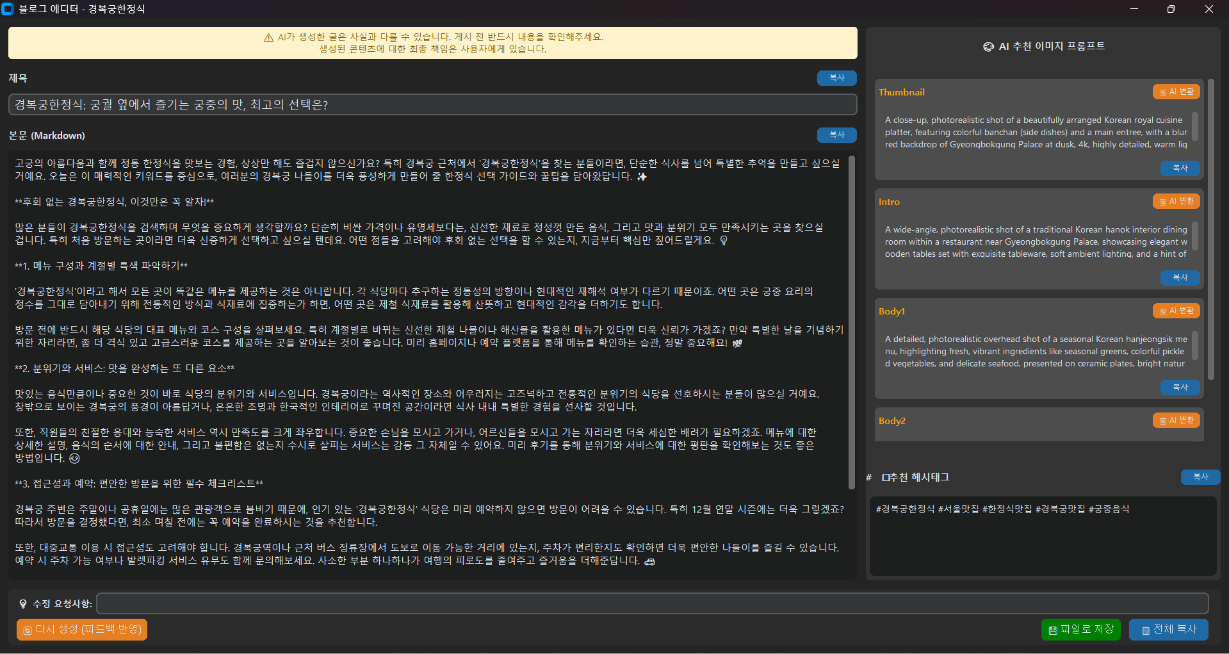Regenerate with 다시 생성 (피드백 반영) button

click(82, 630)
